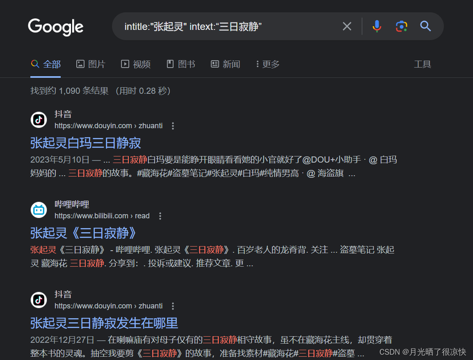
Task: Click the douyin.com URL above 张起灵三日静寂发生在哪里
Action: [108, 306]
